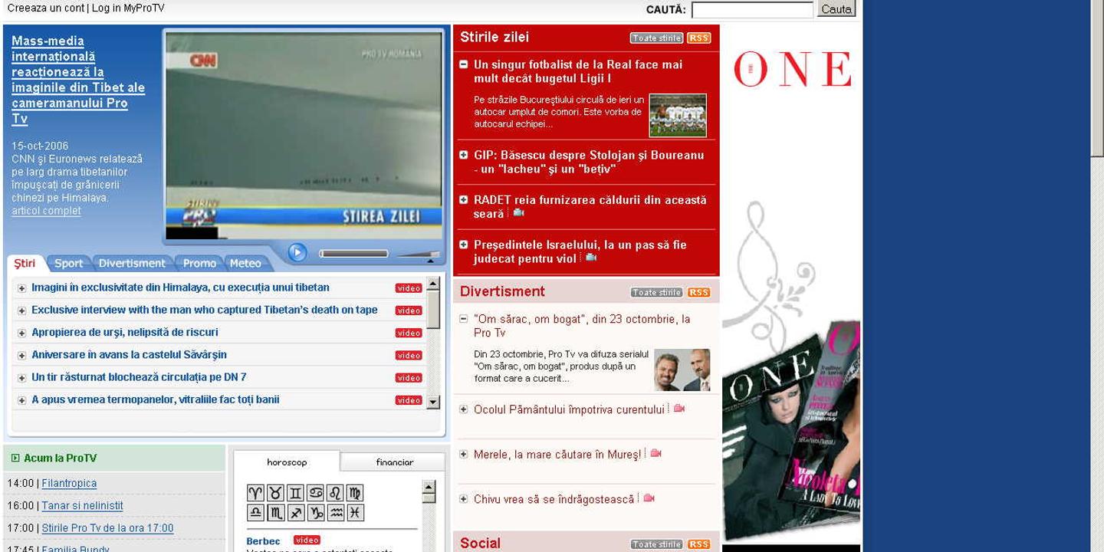Screen dimensions: 1104x552
Task: Select the Scorpio zodiac sign icon
Action: (x=276, y=513)
